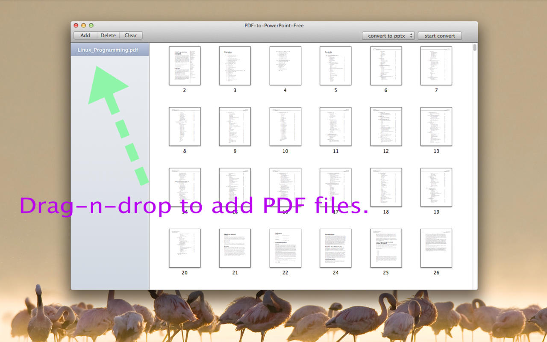Click the Contents page 5 thumbnail
The image size is (547, 342).
click(x=335, y=66)
